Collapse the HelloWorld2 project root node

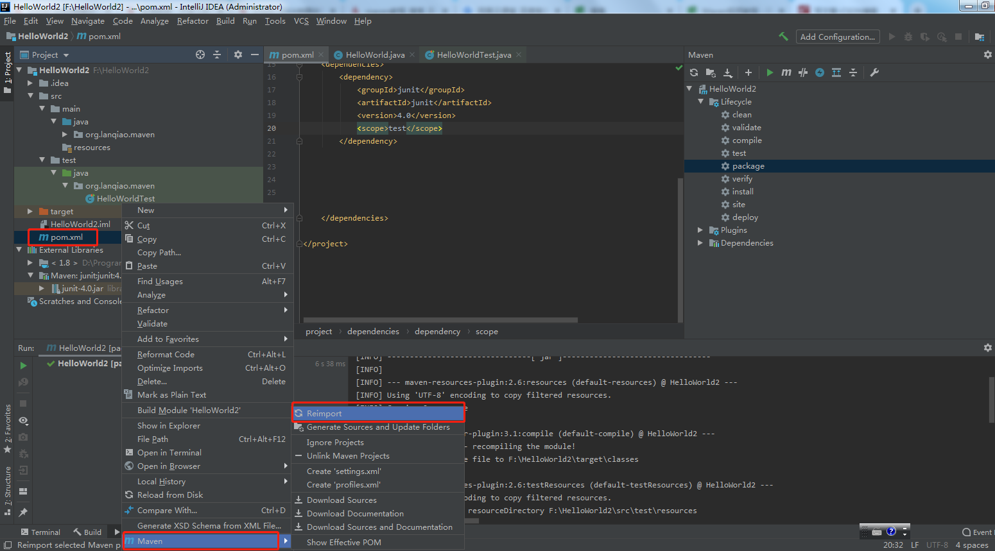point(19,70)
